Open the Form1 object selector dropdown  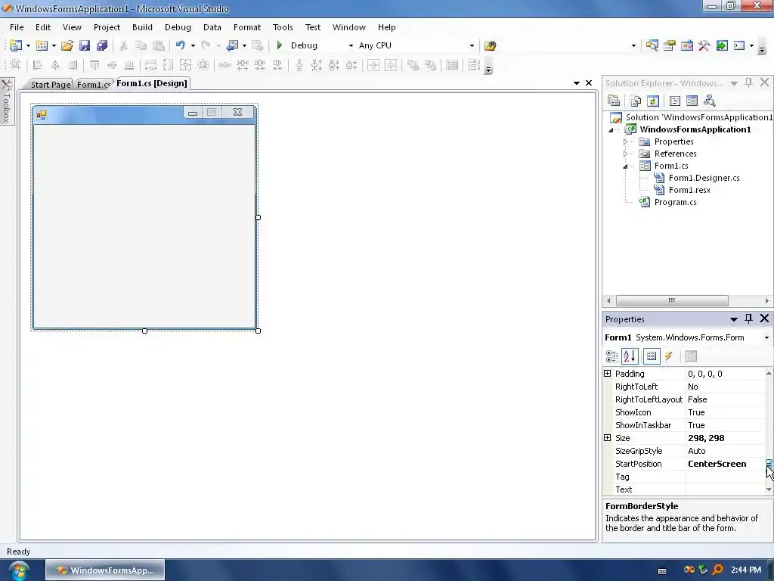pyautogui.click(x=766, y=337)
